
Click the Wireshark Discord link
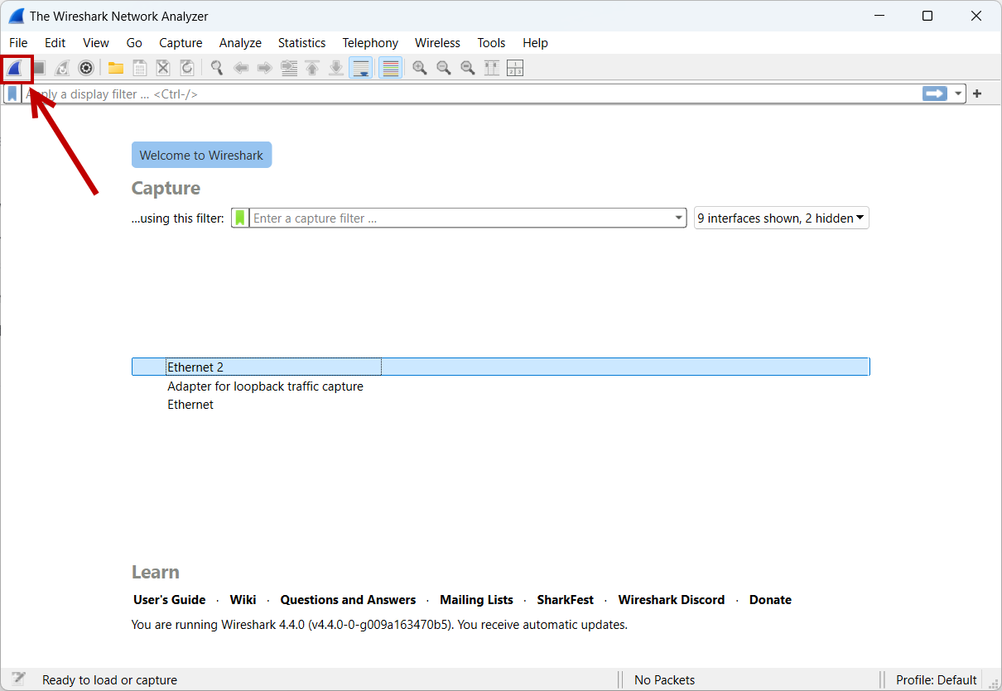[x=671, y=600]
